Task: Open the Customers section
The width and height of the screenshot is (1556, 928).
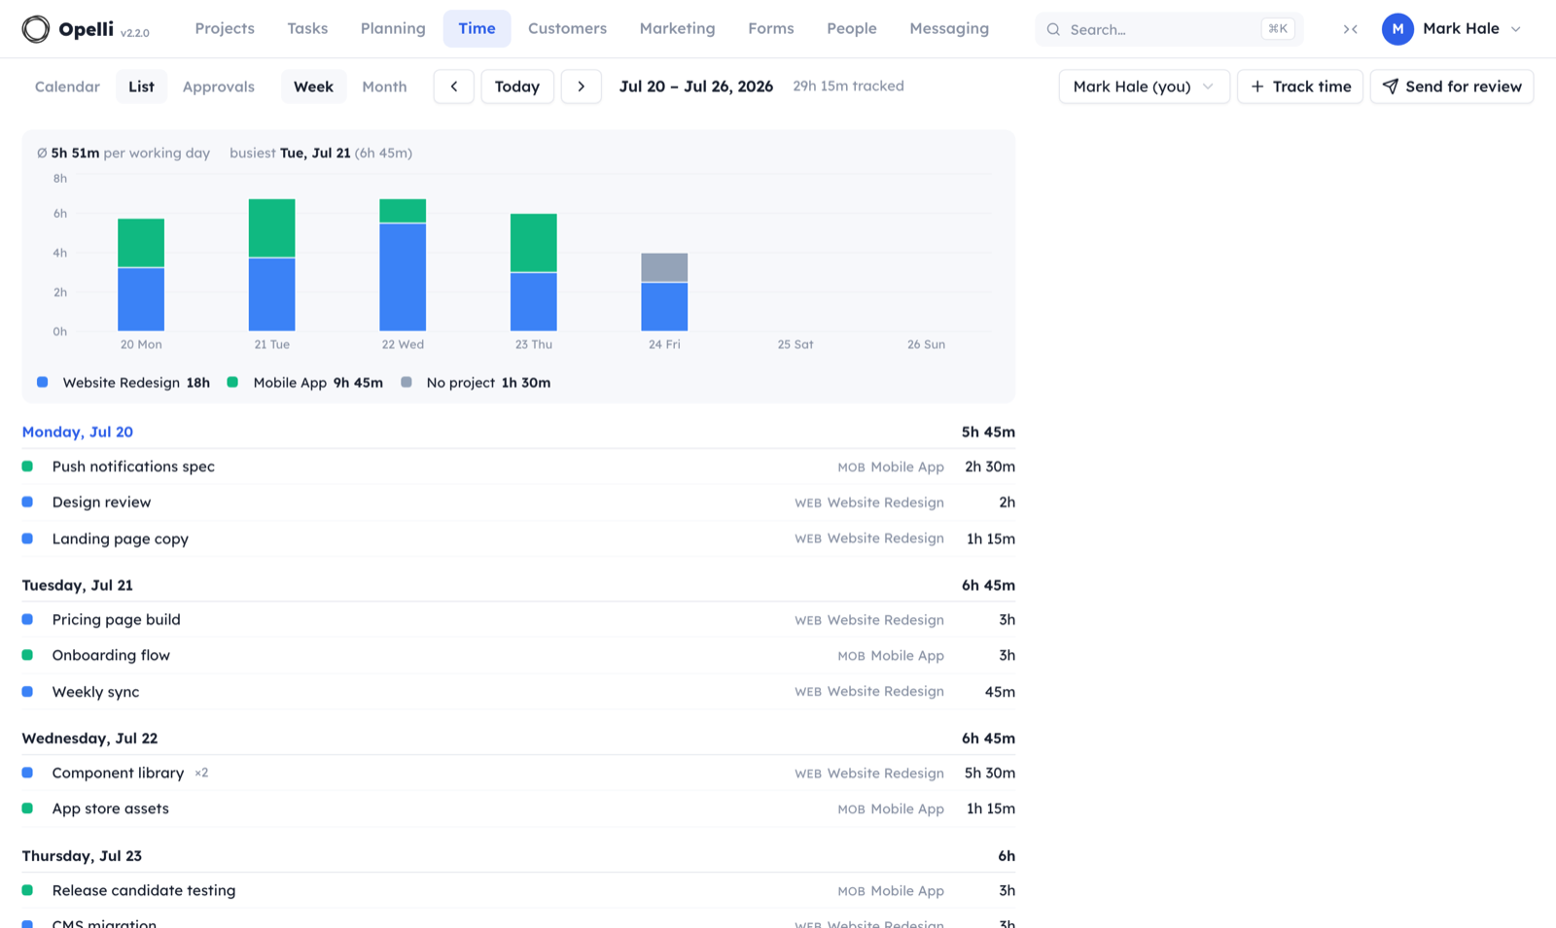Action: (567, 29)
